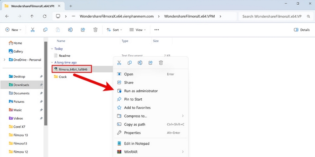Open a new tab with plus button
Image resolution: width=315 pixels, height=157 pixels.
coord(70,6)
